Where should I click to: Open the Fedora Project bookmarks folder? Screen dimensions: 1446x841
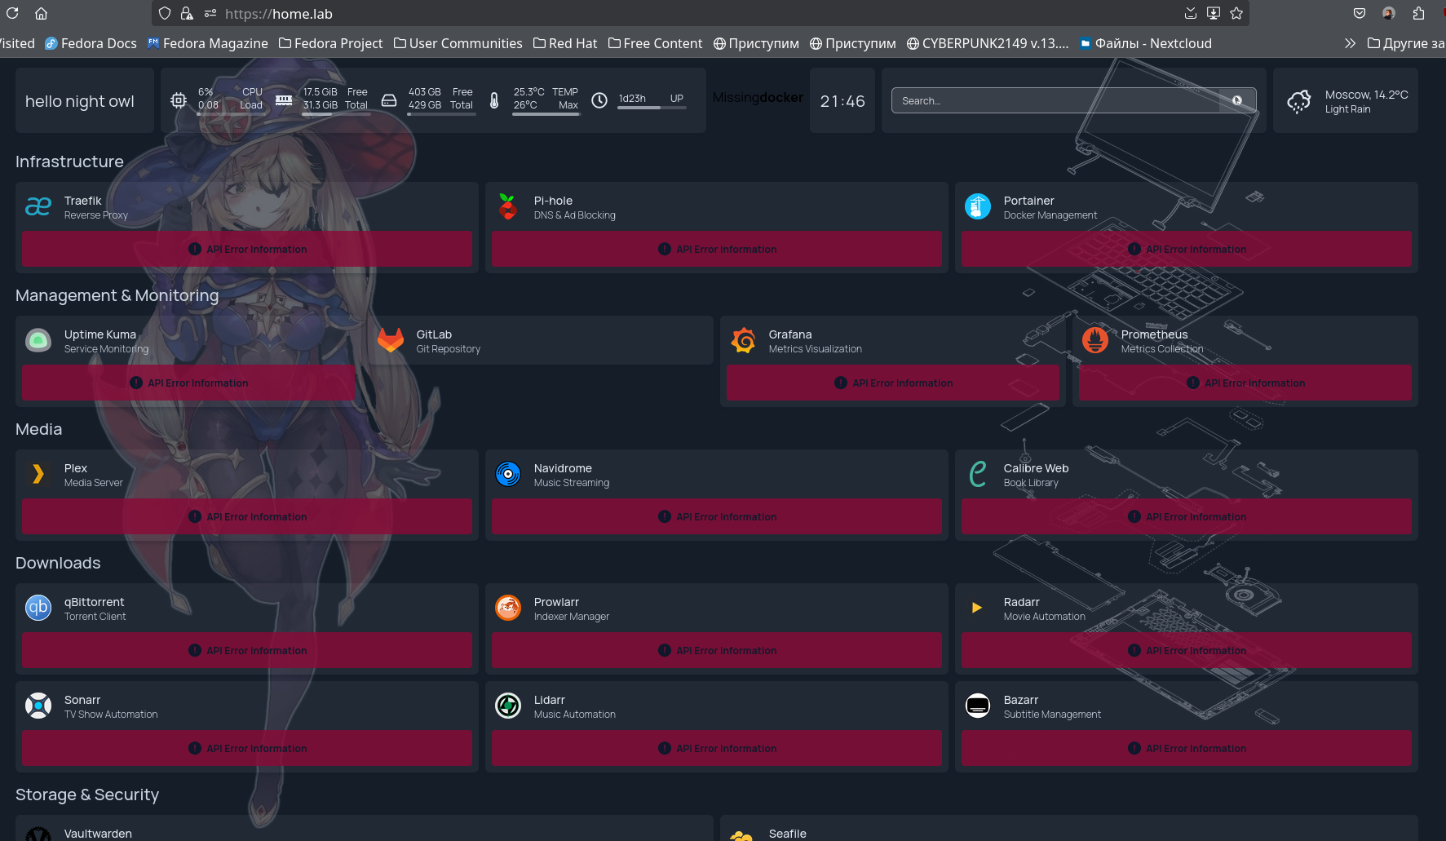point(330,43)
